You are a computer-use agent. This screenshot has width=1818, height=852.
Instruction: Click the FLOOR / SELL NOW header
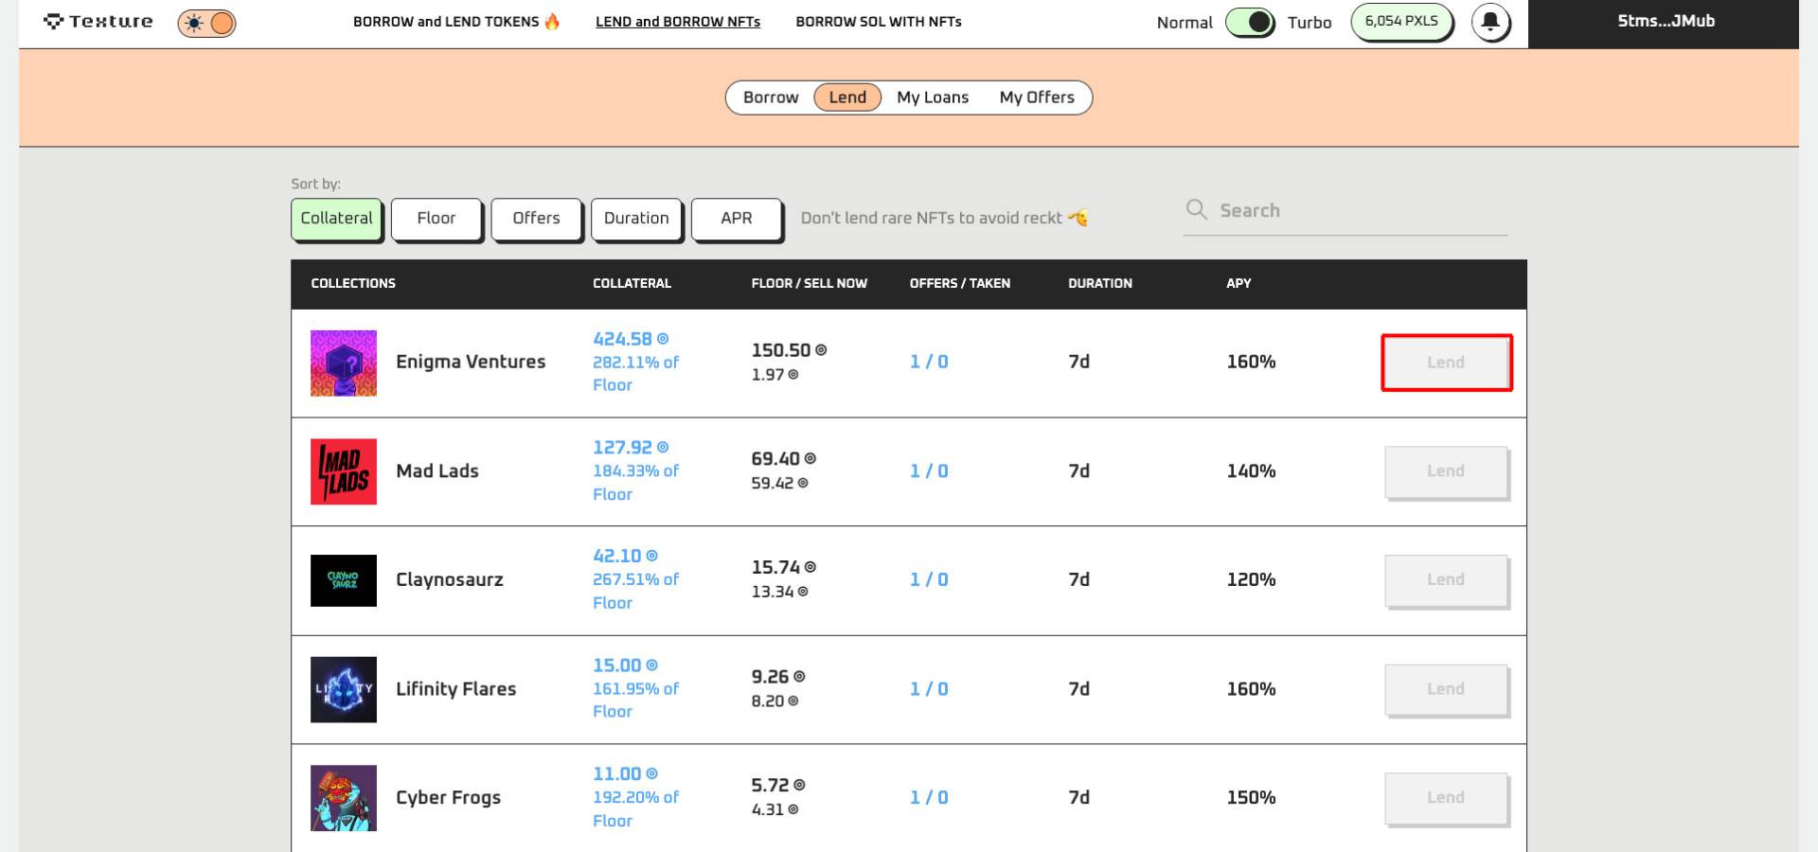click(809, 283)
